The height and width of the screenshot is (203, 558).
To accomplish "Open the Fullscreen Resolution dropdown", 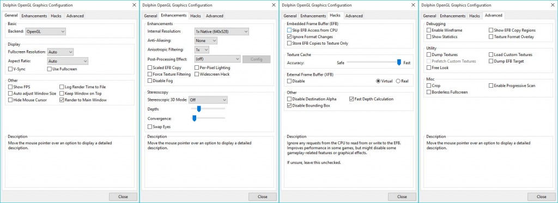I will pos(60,52).
